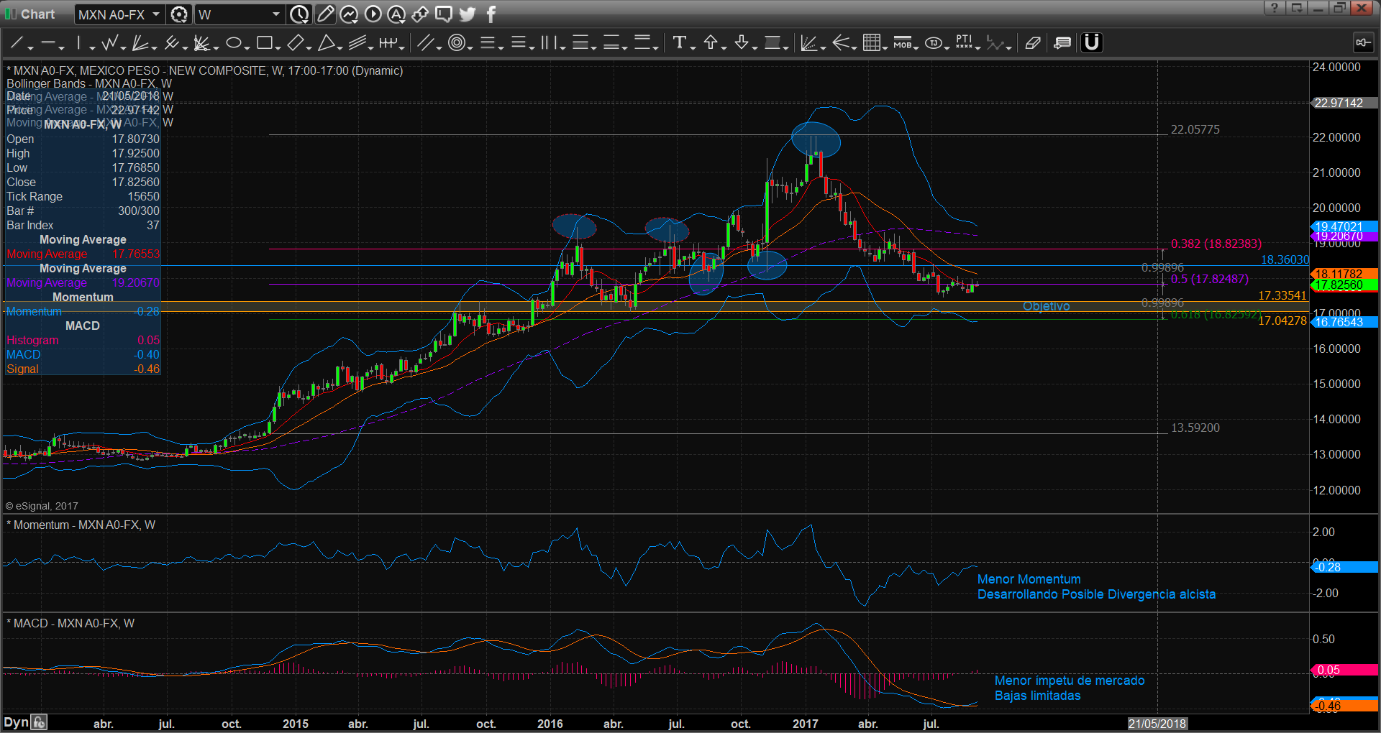Click the Momentum study panel title
This screenshot has width=1381, height=733.
point(81,525)
